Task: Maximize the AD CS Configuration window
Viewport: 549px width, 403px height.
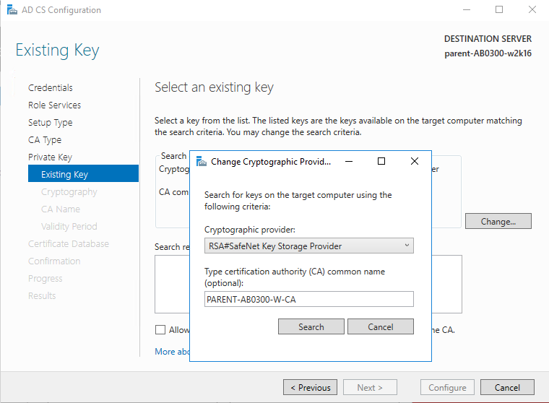Action: point(499,10)
